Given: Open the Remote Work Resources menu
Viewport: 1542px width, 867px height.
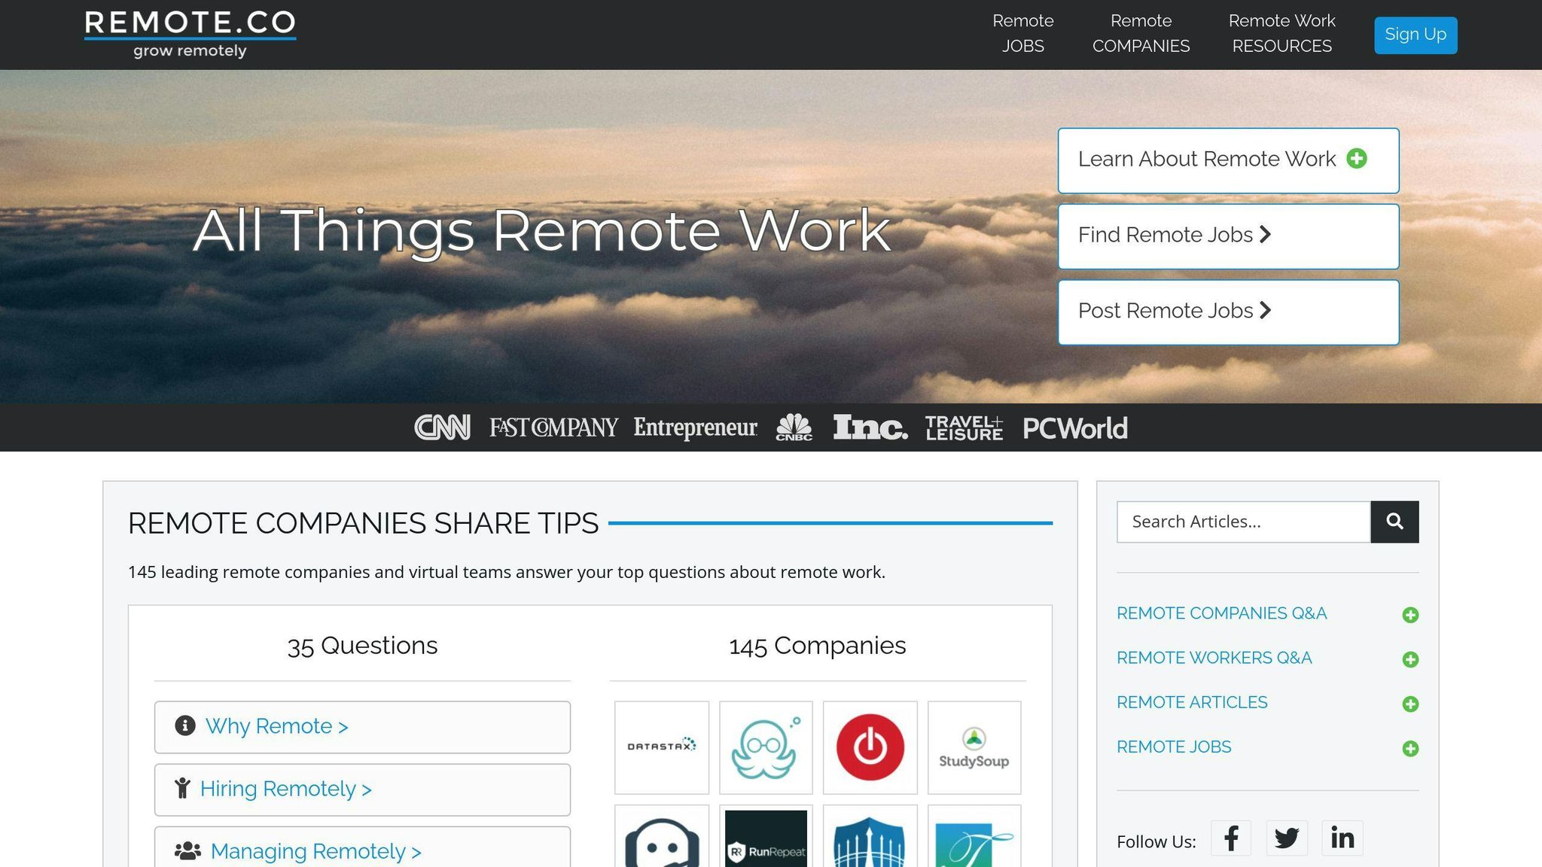Looking at the screenshot, I should [1281, 34].
